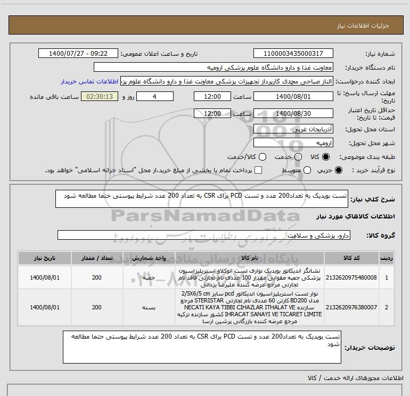Image resolution: width=410 pixels, height=396 pixels.
Task: Click the Bowie-Dick indicator product name cell
Action: [x=249, y=277]
